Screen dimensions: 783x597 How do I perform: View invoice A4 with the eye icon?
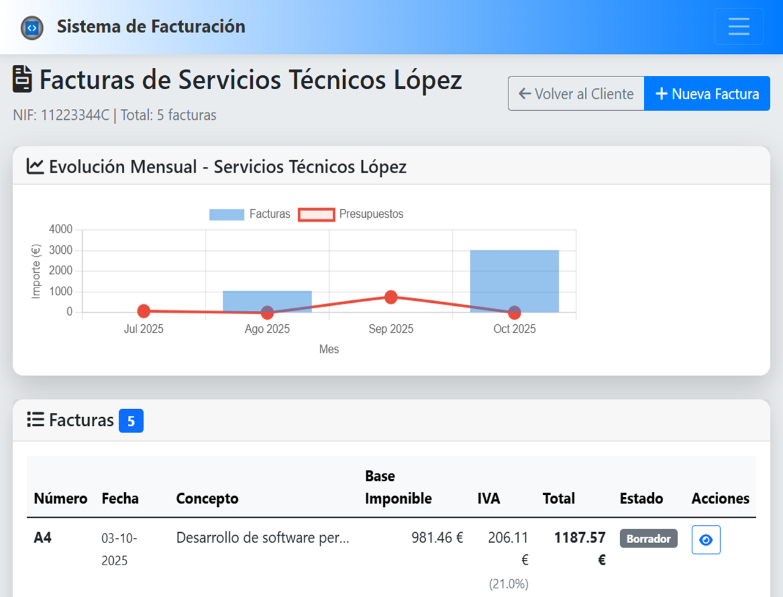pos(705,540)
